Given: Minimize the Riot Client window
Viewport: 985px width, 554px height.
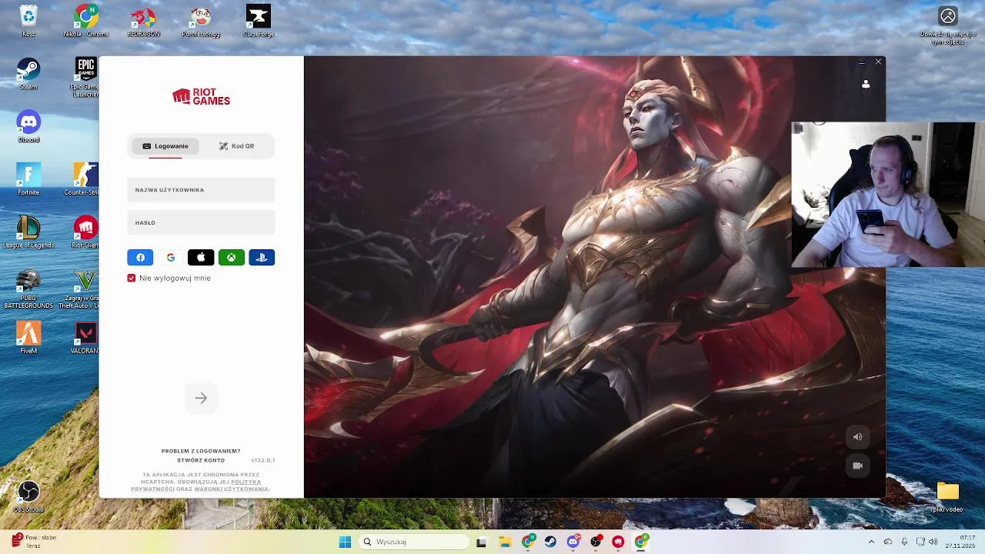Looking at the screenshot, I should pos(862,62).
